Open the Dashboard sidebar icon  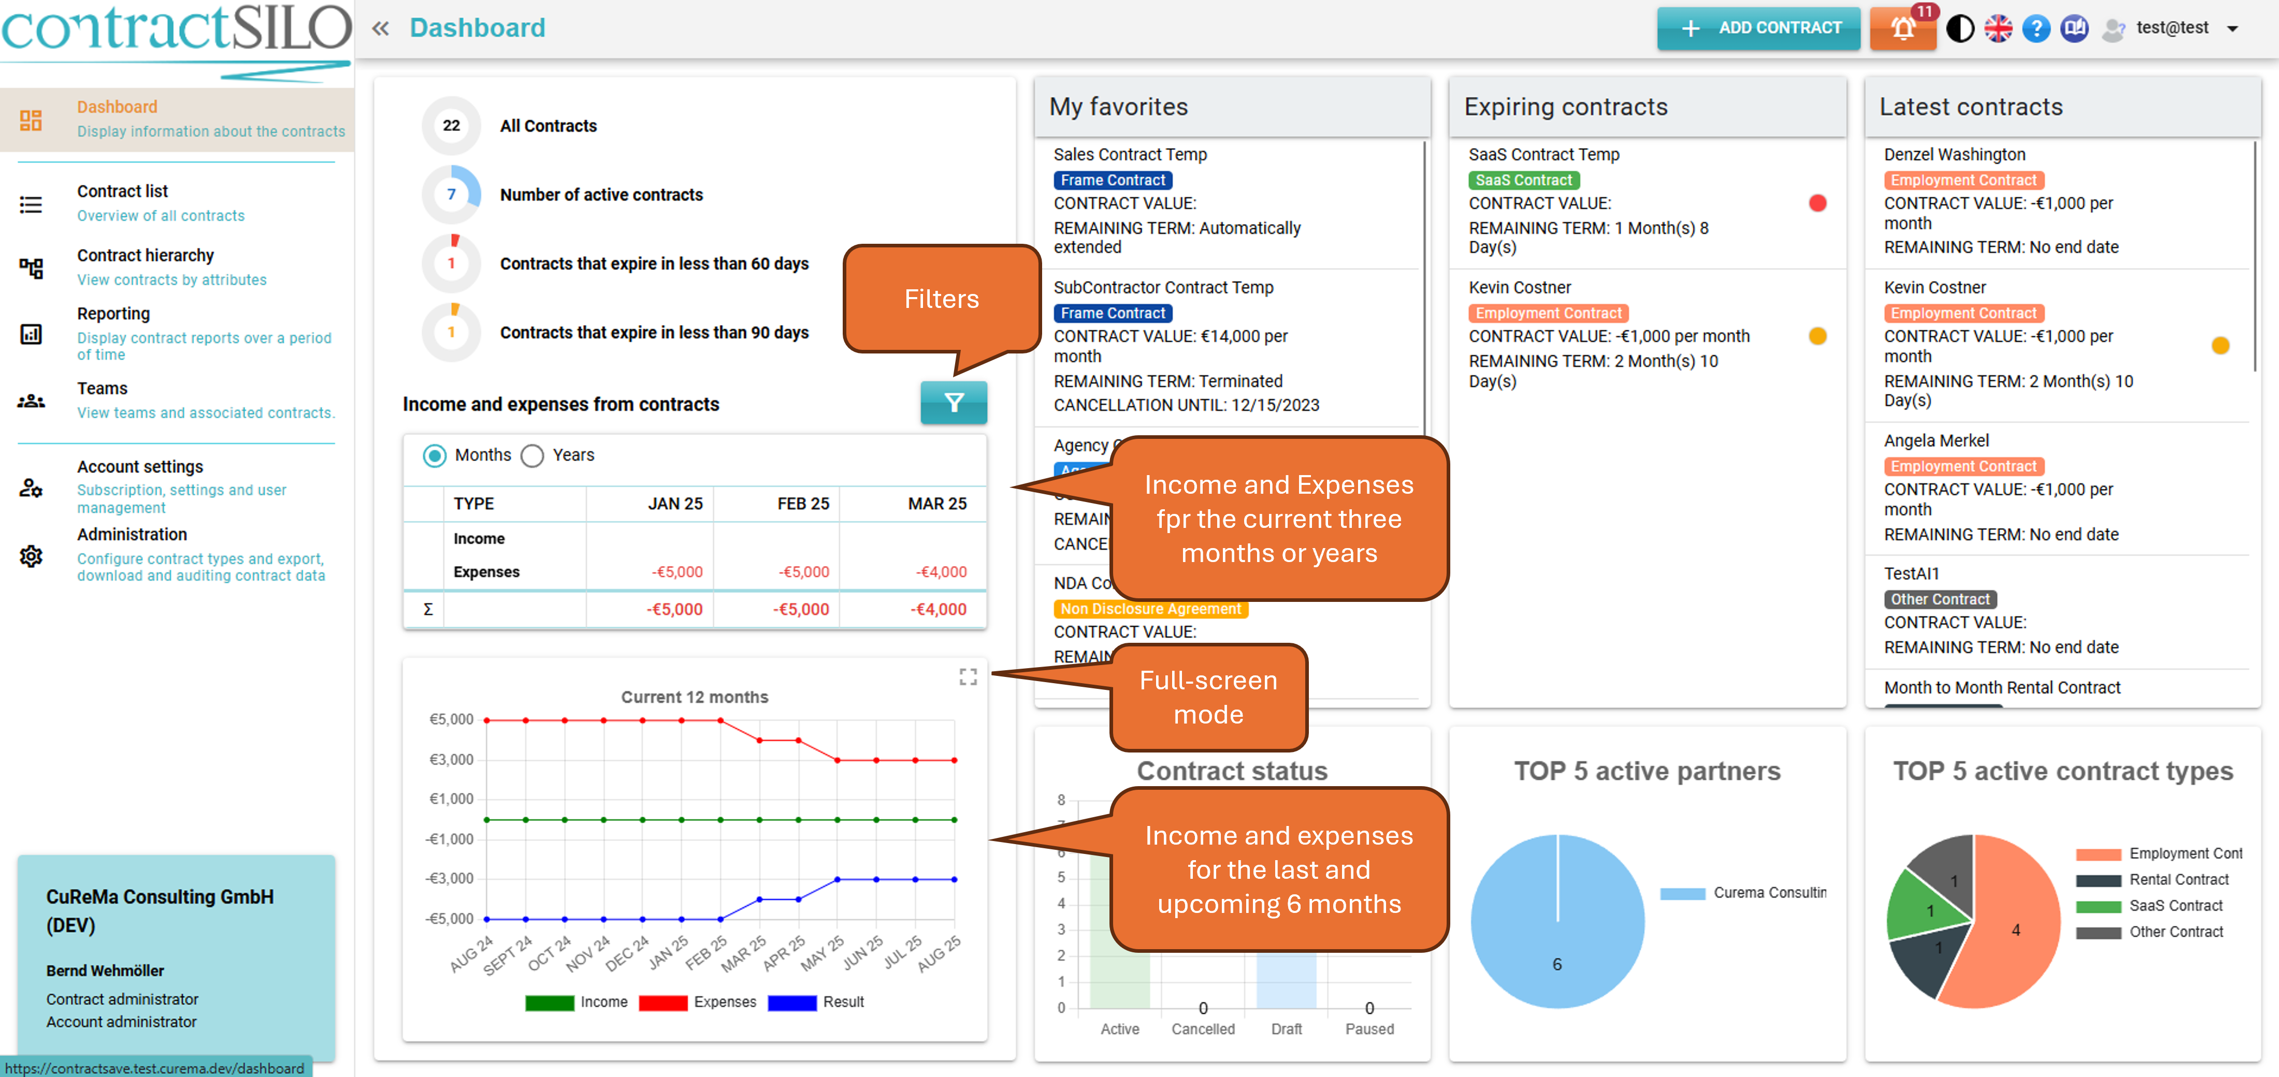[x=31, y=119]
